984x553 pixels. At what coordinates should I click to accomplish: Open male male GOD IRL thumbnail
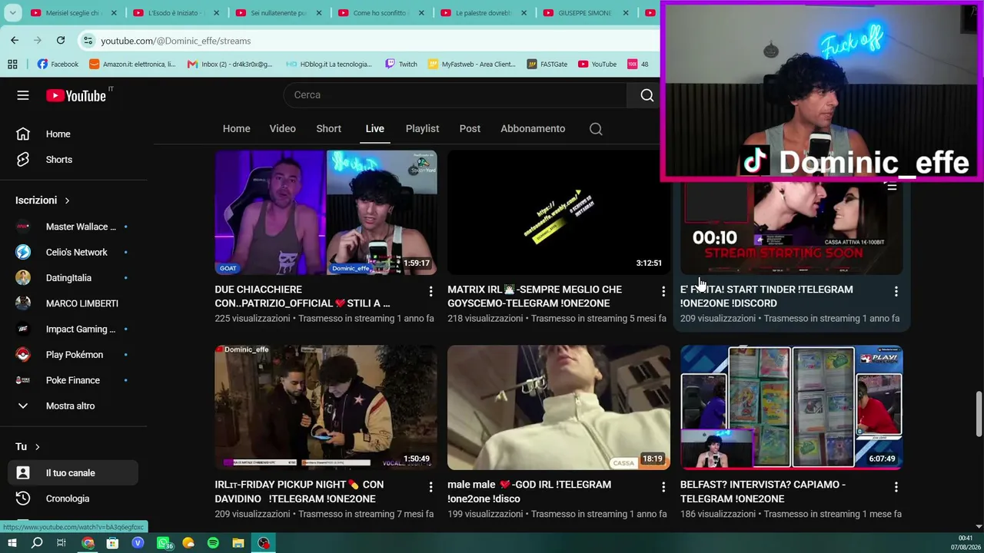(559, 408)
